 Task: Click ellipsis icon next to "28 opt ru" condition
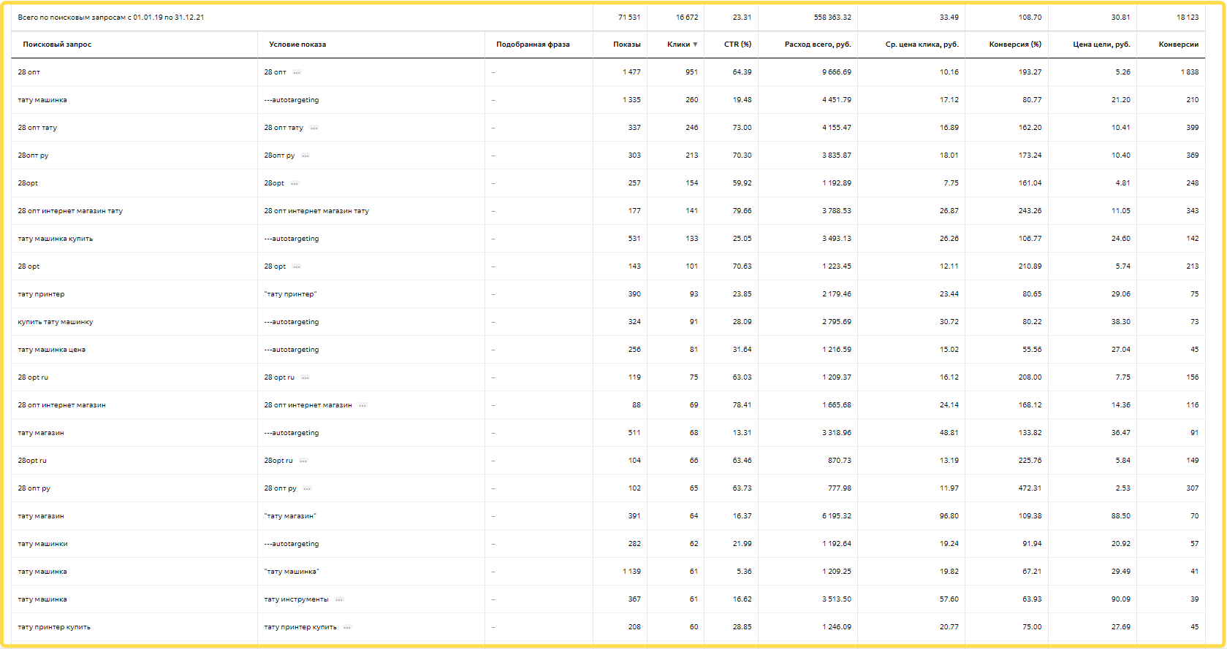[x=305, y=377]
